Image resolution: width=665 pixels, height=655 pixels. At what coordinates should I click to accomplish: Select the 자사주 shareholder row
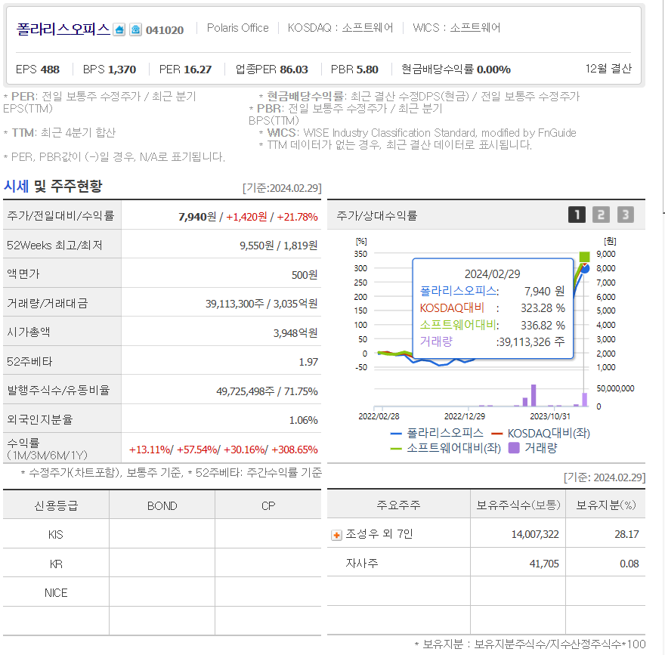pos(486,564)
